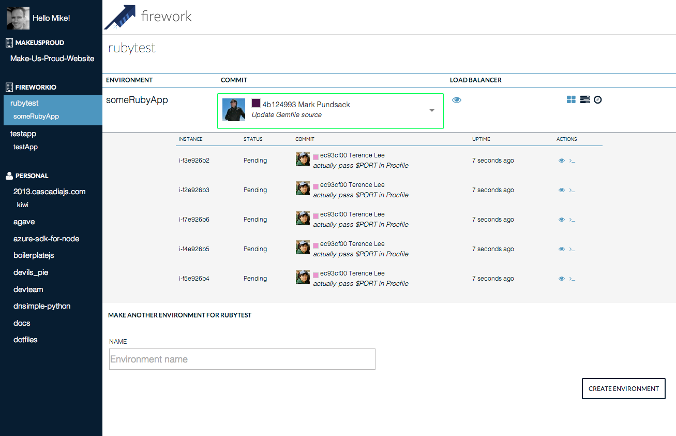Click the PERSONAL user icon
Screen dimensions: 676x436
pos(9,176)
